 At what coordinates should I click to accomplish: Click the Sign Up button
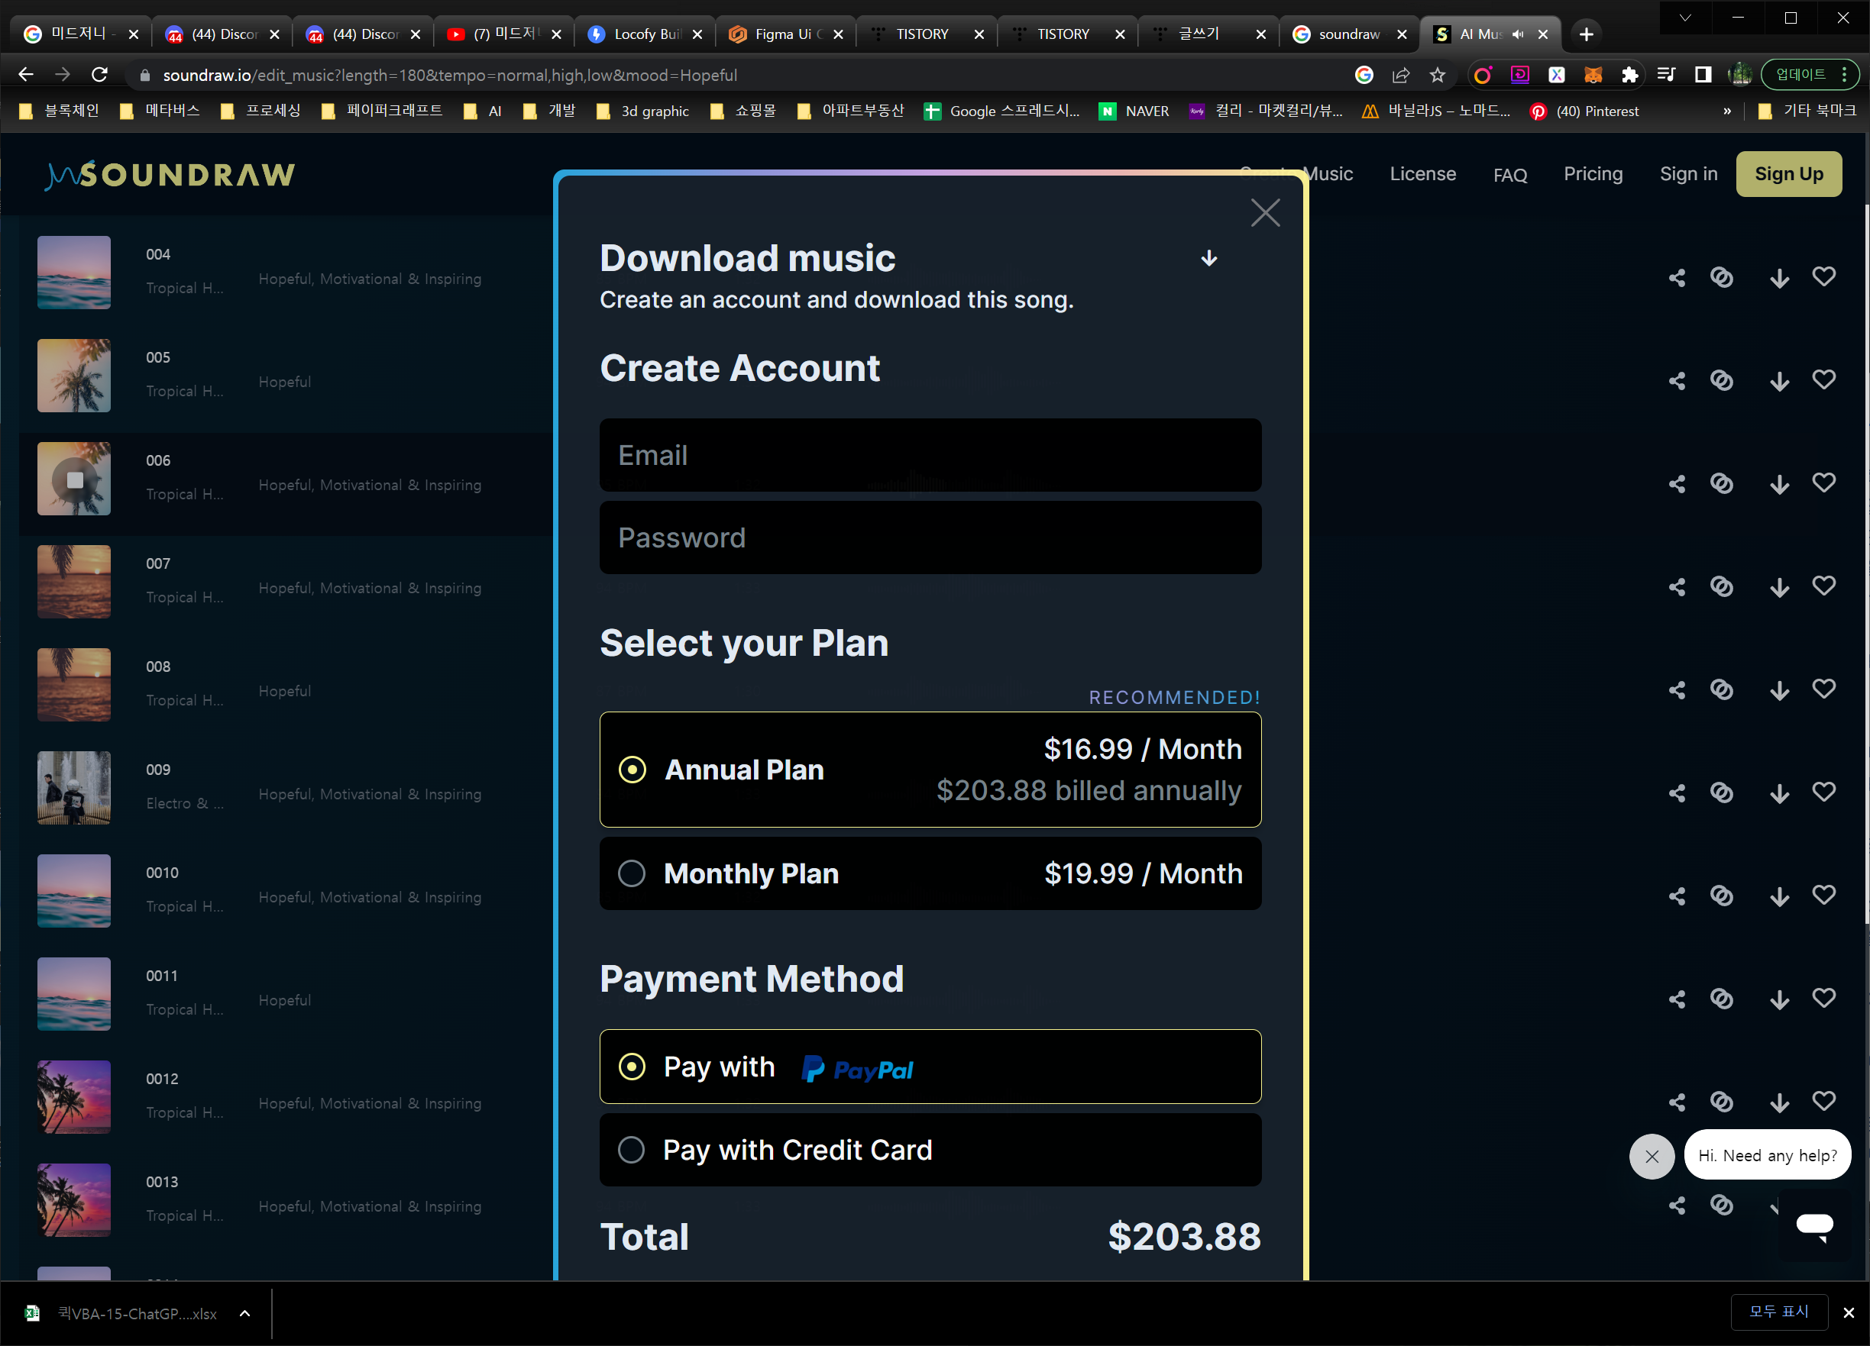click(1787, 174)
